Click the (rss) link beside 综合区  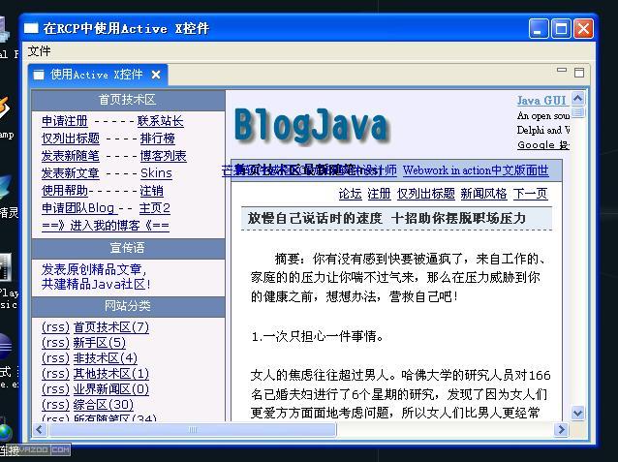[x=55, y=404]
